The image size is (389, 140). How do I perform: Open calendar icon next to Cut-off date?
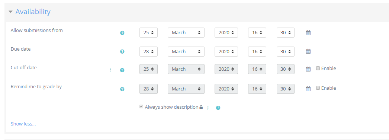[308, 69]
